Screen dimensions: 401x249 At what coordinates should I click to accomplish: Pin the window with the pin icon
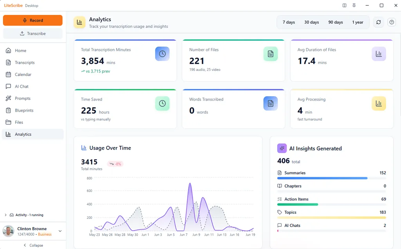click(x=354, y=5)
